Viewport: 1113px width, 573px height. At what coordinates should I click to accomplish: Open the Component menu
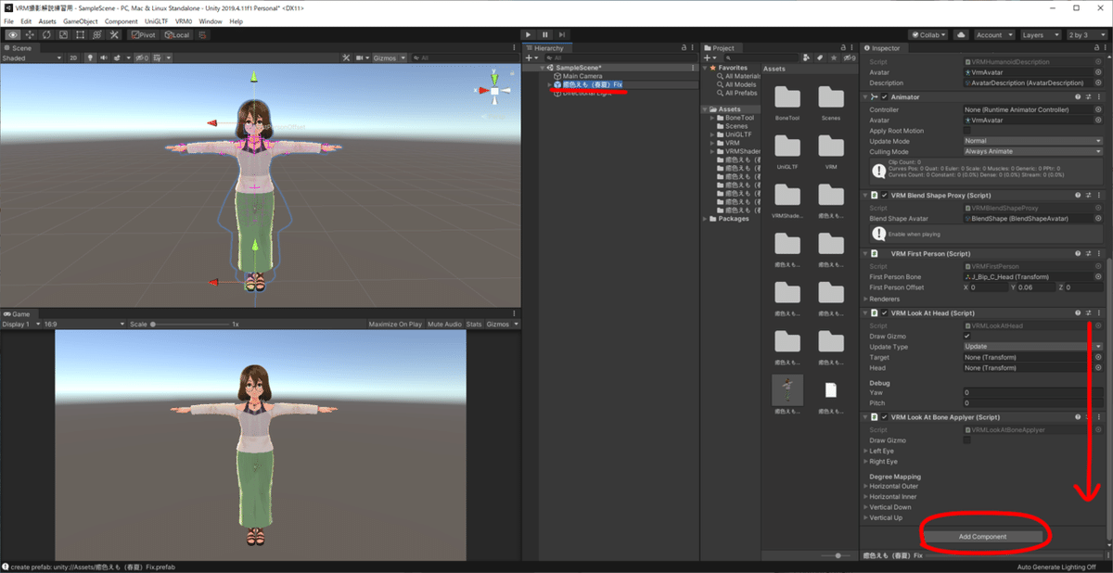click(122, 20)
